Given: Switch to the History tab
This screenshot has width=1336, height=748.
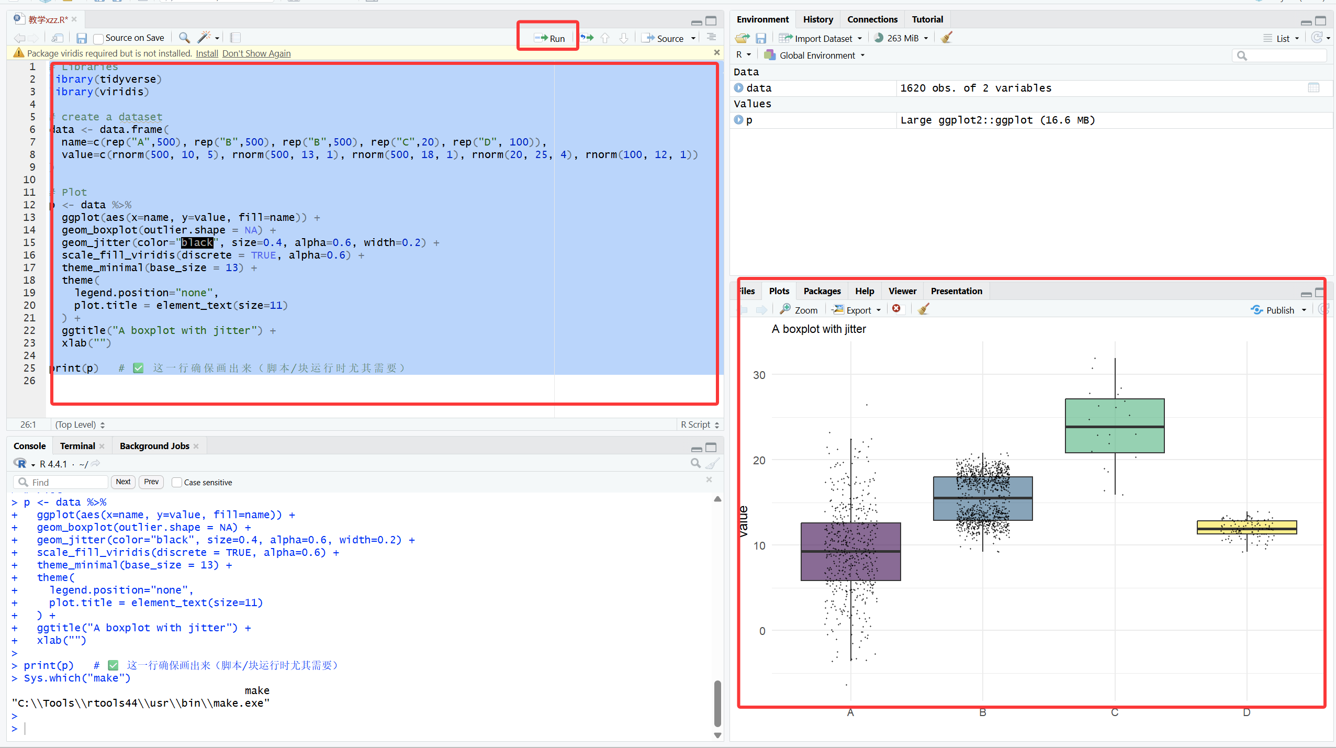Looking at the screenshot, I should [817, 19].
